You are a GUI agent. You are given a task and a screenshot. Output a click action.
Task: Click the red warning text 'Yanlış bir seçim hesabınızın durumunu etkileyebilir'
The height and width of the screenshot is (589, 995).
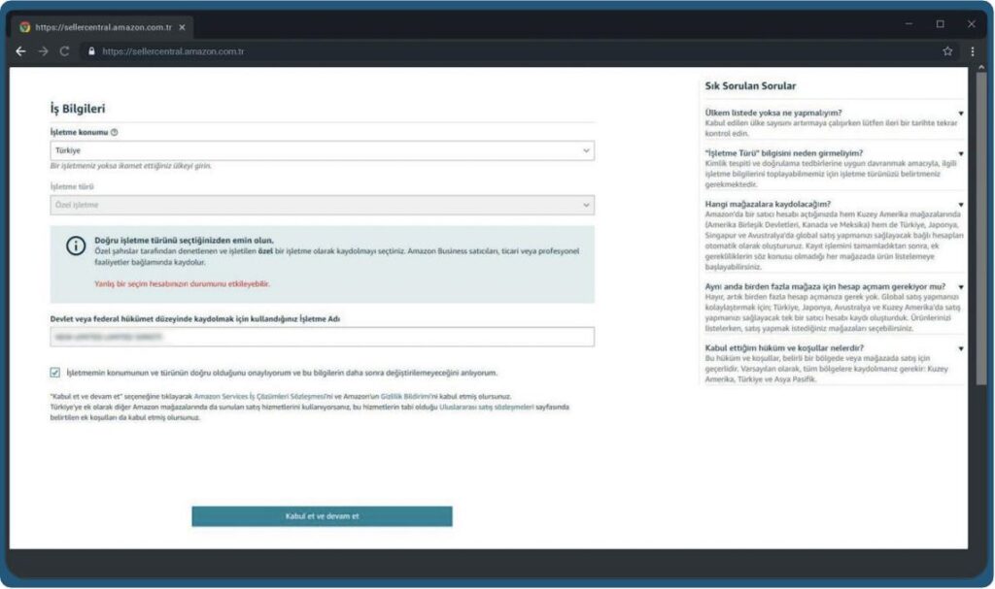182,284
